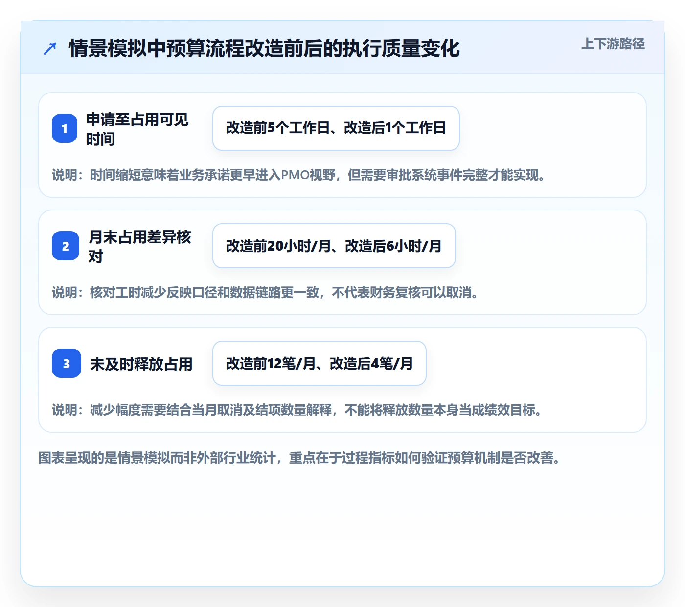Click the note about 减少幅度 and 绩效目标

pos(297,410)
